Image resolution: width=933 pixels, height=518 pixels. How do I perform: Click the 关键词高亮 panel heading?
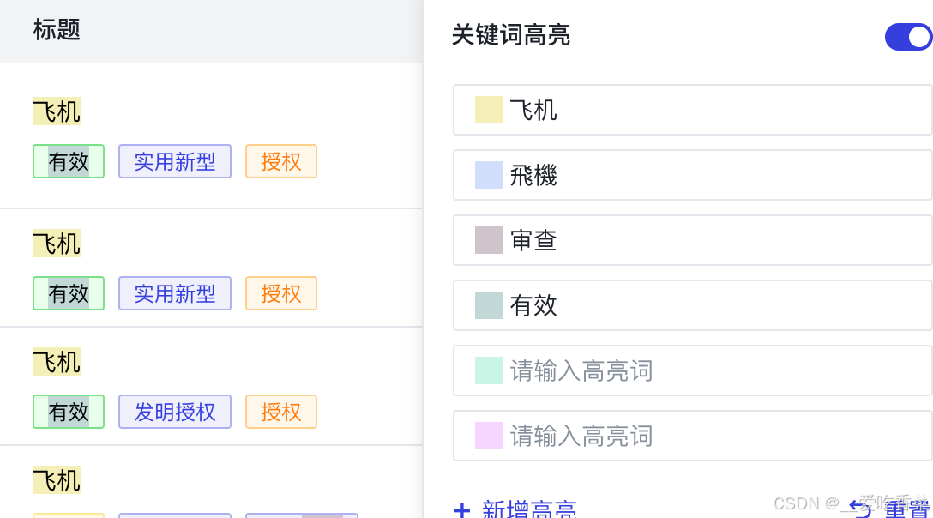(511, 34)
